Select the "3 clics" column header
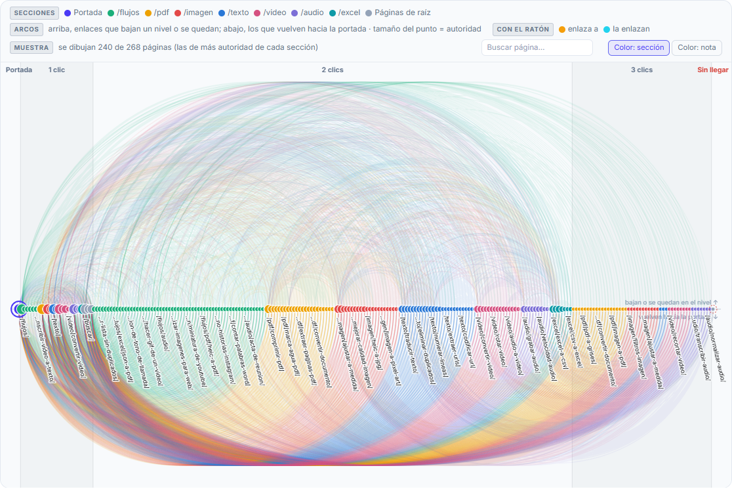Screen dimensions: 732x489 642,70
